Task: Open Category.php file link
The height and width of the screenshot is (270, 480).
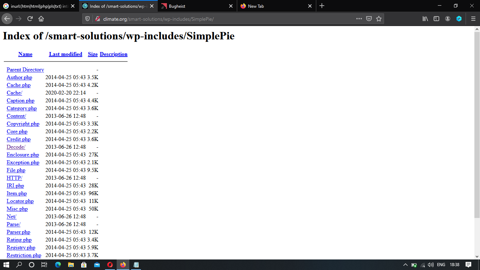Action: [x=22, y=108]
